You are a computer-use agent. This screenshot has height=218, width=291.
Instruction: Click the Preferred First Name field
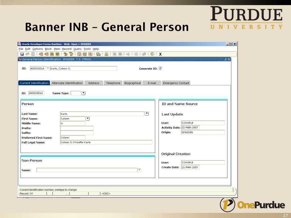[x=73, y=138]
